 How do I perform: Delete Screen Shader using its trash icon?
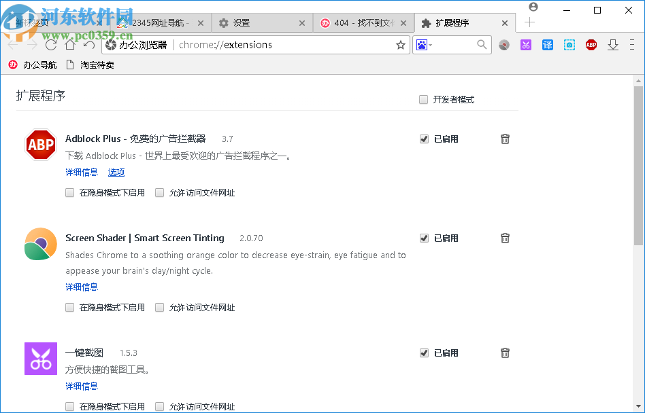tap(505, 238)
